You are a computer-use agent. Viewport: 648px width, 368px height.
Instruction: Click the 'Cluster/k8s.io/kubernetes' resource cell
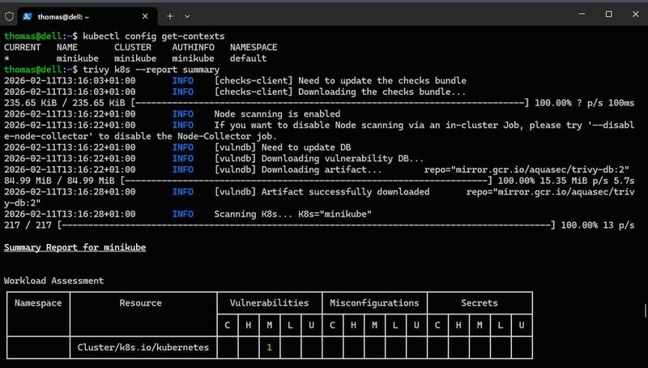pyautogui.click(x=143, y=347)
